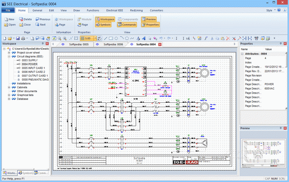Select the rectangle drawing tool
289x182 pixels.
click(x=111, y=39)
